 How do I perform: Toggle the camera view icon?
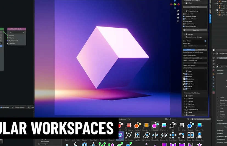coord(178,17)
